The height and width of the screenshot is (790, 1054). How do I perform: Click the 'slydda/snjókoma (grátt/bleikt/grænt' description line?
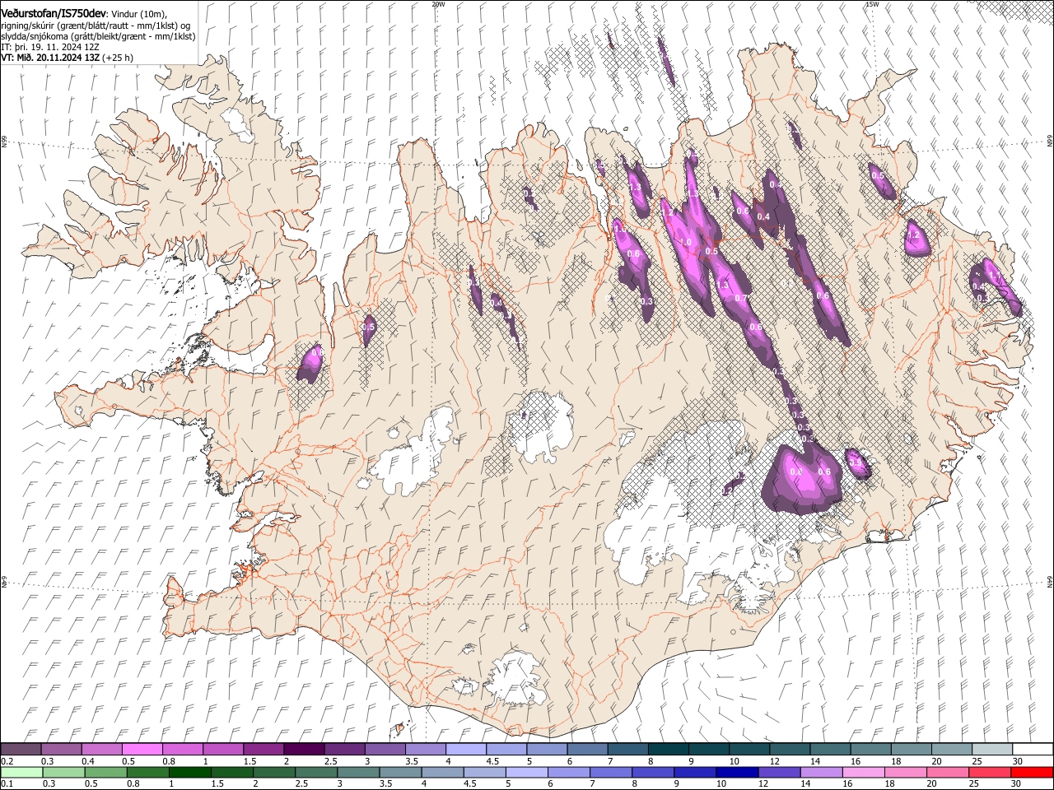(x=98, y=36)
